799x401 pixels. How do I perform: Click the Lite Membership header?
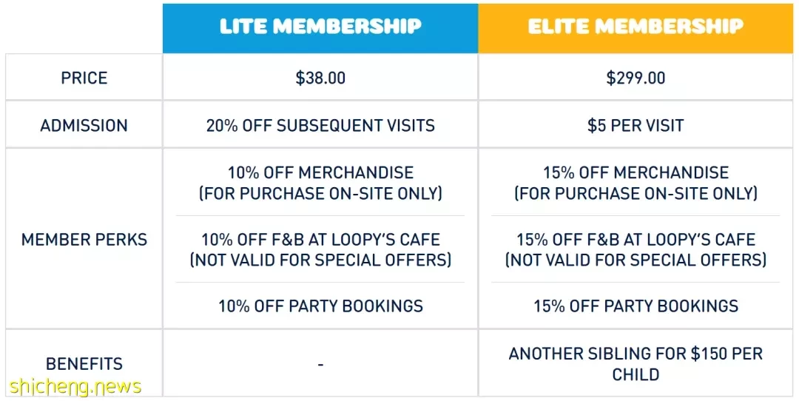320,27
